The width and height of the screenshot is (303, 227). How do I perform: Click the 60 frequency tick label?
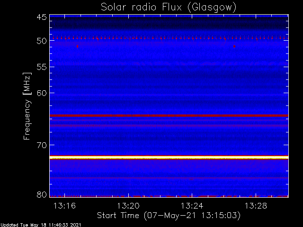(42, 93)
